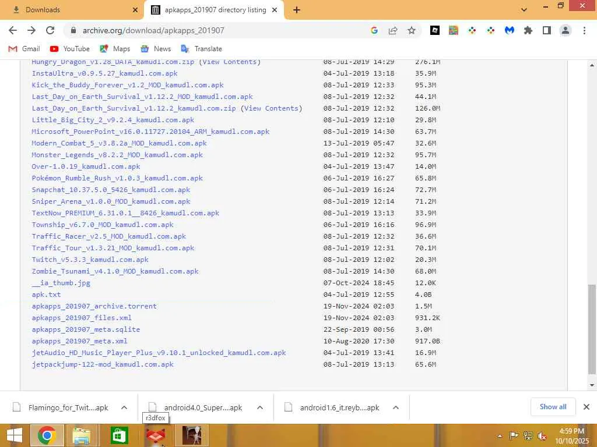Launch Windows Store from the taskbar
The image size is (597, 447).
(119, 435)
